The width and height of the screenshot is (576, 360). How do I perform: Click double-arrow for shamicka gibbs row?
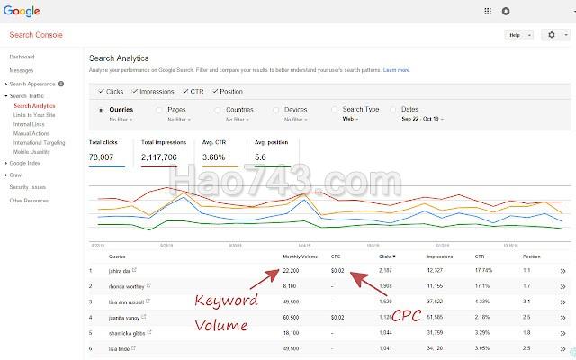tap(562, 334)
